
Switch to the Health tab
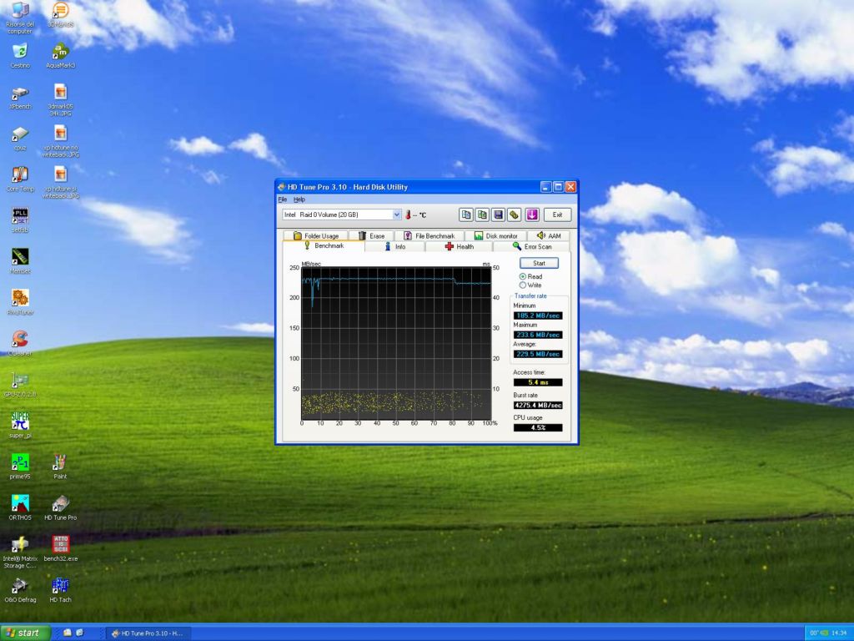pyautogui.click(x=460, y=247)
